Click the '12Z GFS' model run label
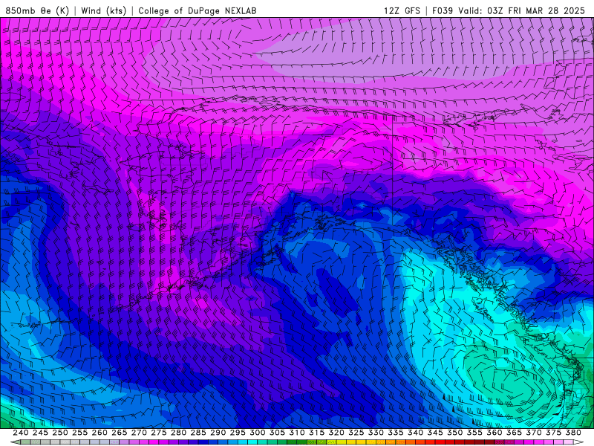This screenshot has width=594, height=446. (x=402, y=10)
